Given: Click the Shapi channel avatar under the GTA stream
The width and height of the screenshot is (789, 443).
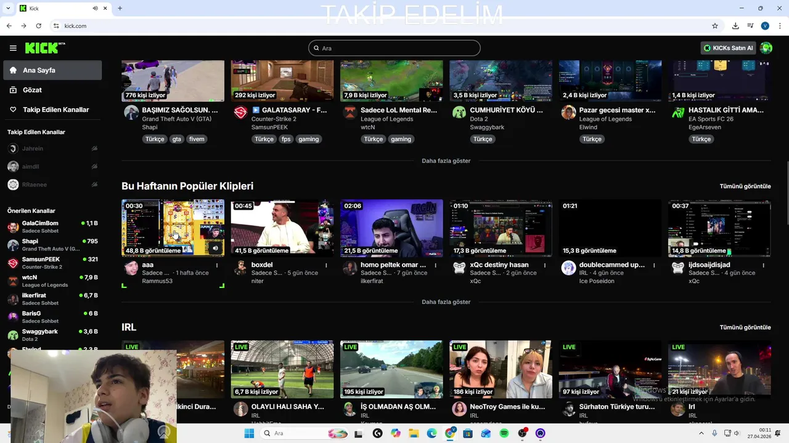Looking at the screenshot, I should click(131, 112).
